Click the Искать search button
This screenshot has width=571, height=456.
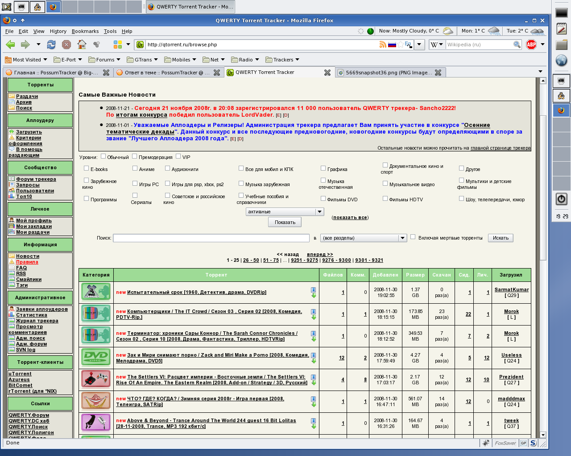(x=501, y=238)
